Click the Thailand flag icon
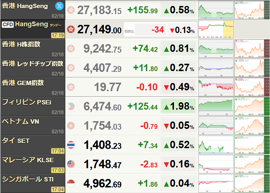270x193 pixels. (71, 145)
